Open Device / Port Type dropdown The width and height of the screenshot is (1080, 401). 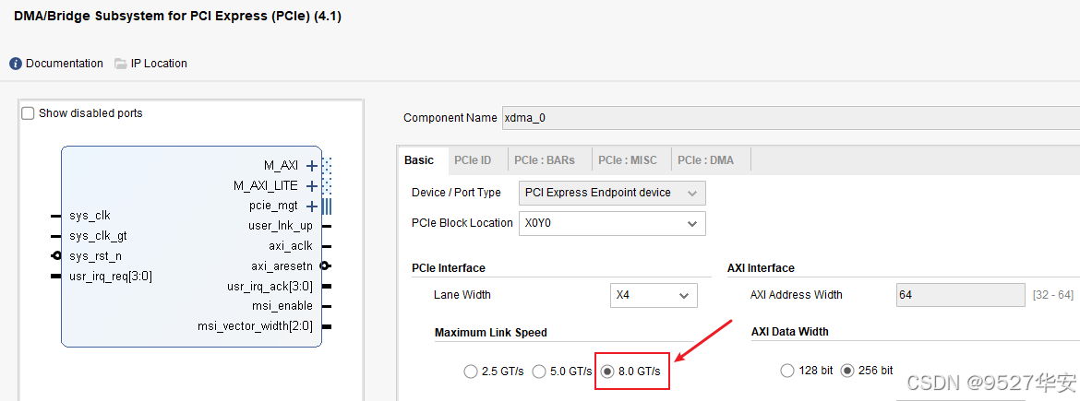tap(611, 193)
